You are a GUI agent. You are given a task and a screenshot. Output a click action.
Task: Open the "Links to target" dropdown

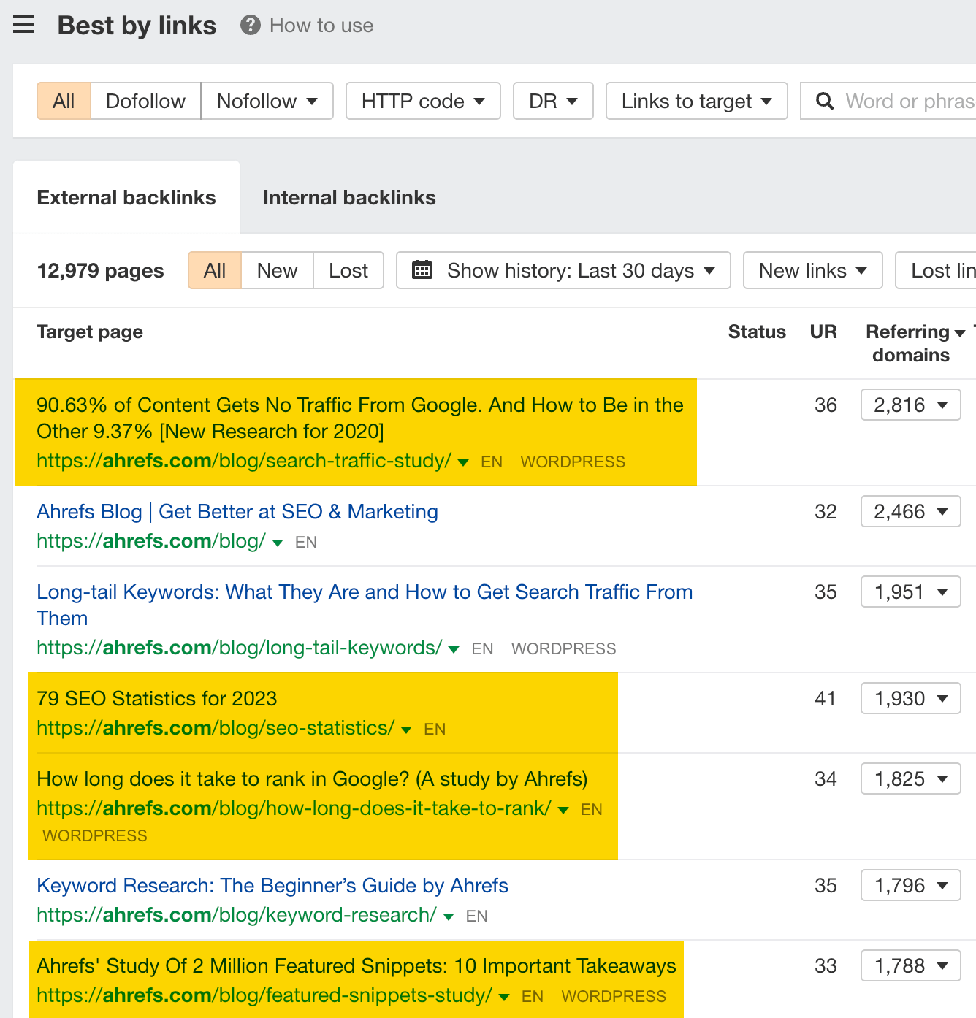[695, 101]
